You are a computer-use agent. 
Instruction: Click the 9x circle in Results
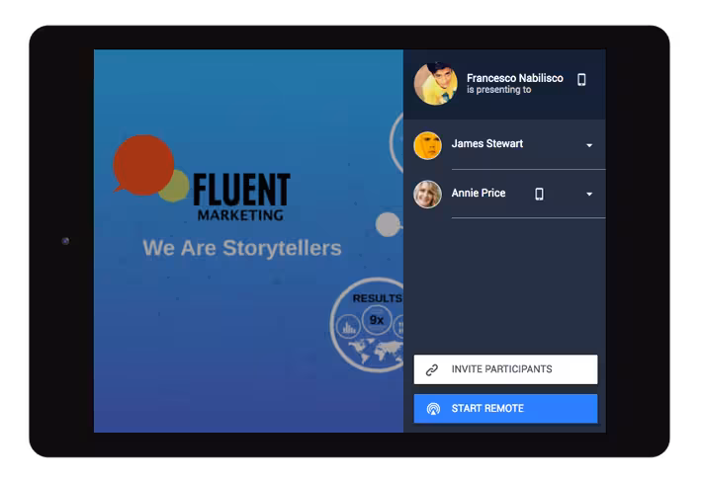[377, 320]
